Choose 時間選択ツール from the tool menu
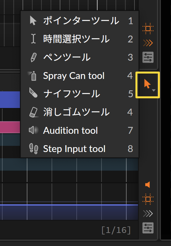This screenshot has height=246, width=171. tap(80, 39)
